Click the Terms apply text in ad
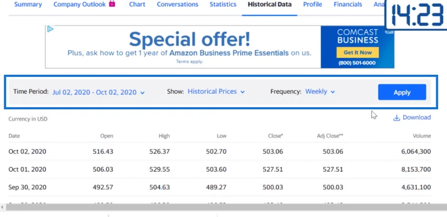 (189, 61)
